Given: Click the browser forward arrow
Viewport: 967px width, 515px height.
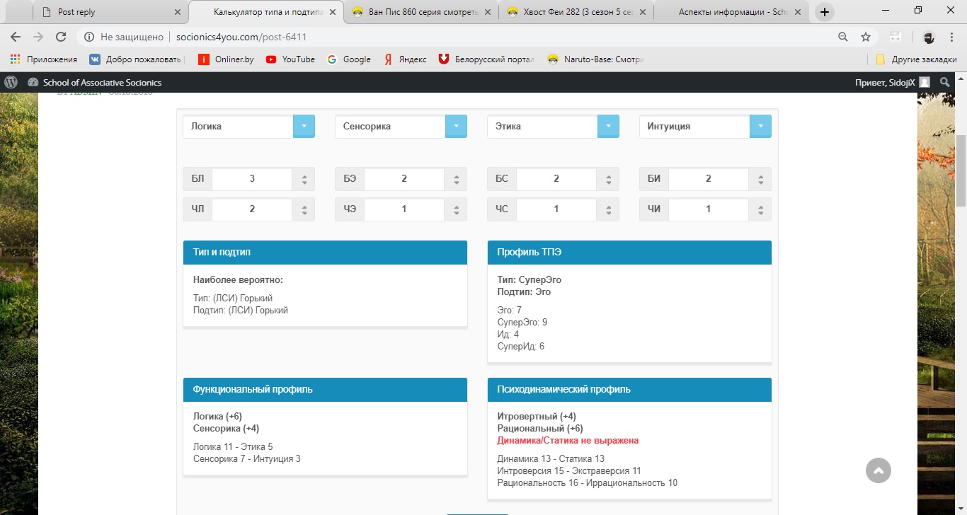Looking at the screenshot, I should (38, 37).
